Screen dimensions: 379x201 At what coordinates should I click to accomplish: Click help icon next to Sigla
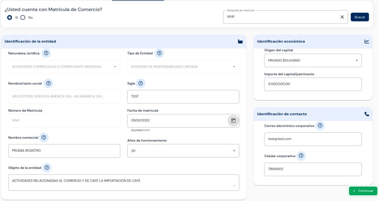141,83
